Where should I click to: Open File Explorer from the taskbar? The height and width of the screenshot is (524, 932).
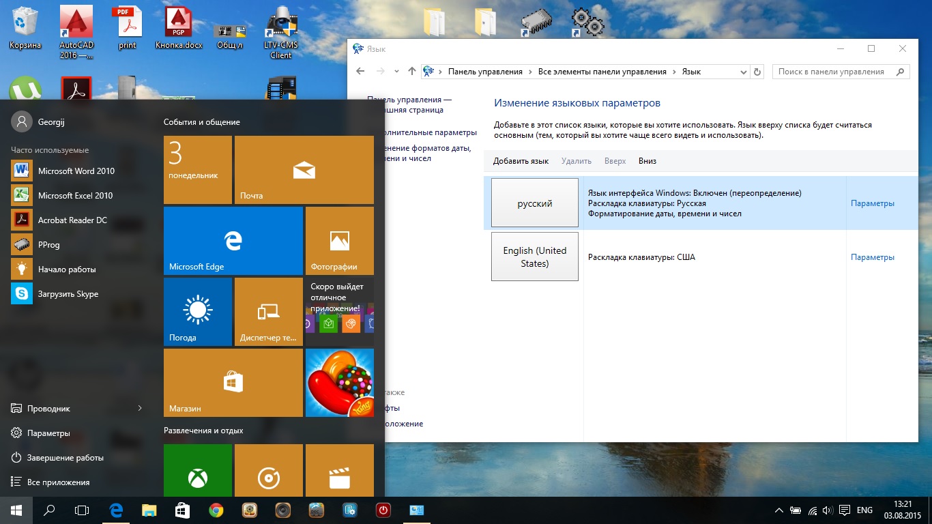click(x=149, y=510)
